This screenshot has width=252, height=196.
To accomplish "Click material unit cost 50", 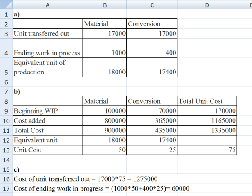I will click(105, 150).
